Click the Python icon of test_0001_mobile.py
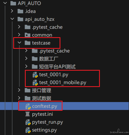Viewport: 129px width, 135px height. (x=35, y=83)
